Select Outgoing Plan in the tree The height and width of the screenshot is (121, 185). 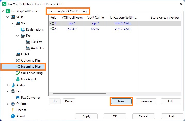click(31, 60)
